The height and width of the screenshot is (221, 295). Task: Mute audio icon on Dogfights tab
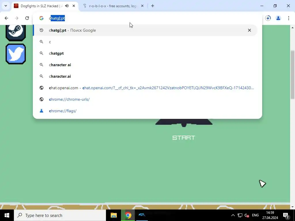(67, 6)
